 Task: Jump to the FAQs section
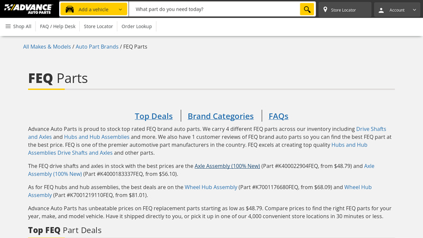pos(278,116)
